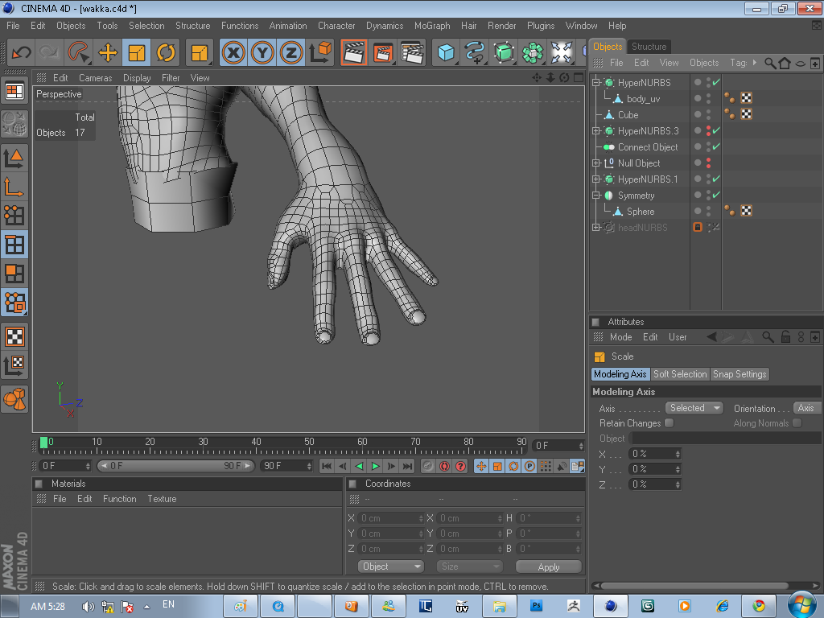This screenshot has width=824, height=618.
Task: Open the render settings icon
Action: [412, 52]
